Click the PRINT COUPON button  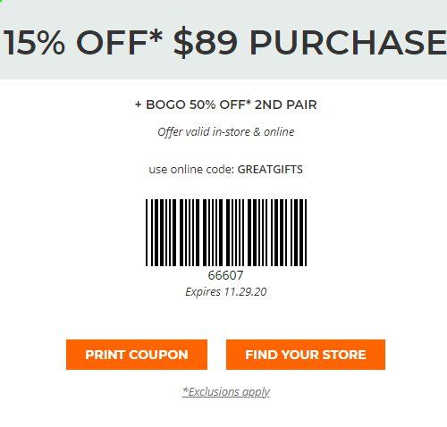[x=137, y=355]
